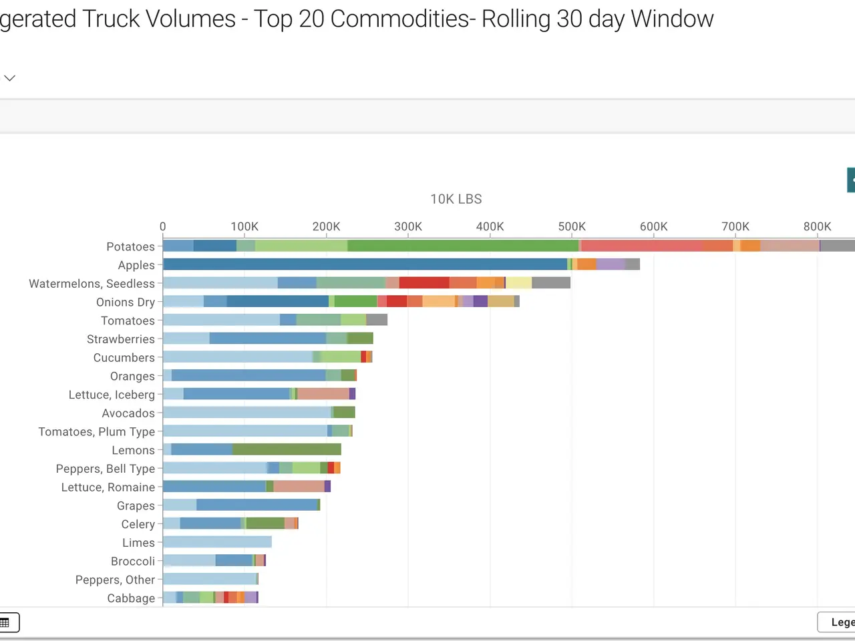Image resolution: width=855 pixels, height=641 pixels.
Task: Select the Peppers, Bell Type label
Action: point(106,469)
